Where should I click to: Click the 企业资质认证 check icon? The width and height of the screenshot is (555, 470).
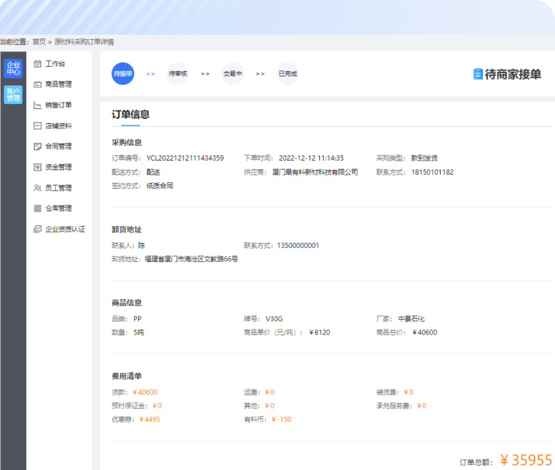(x=37, y=229)
